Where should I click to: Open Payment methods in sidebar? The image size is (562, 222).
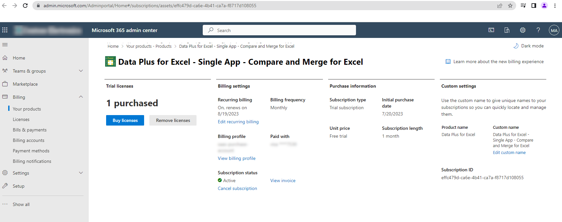pos(31,151)
